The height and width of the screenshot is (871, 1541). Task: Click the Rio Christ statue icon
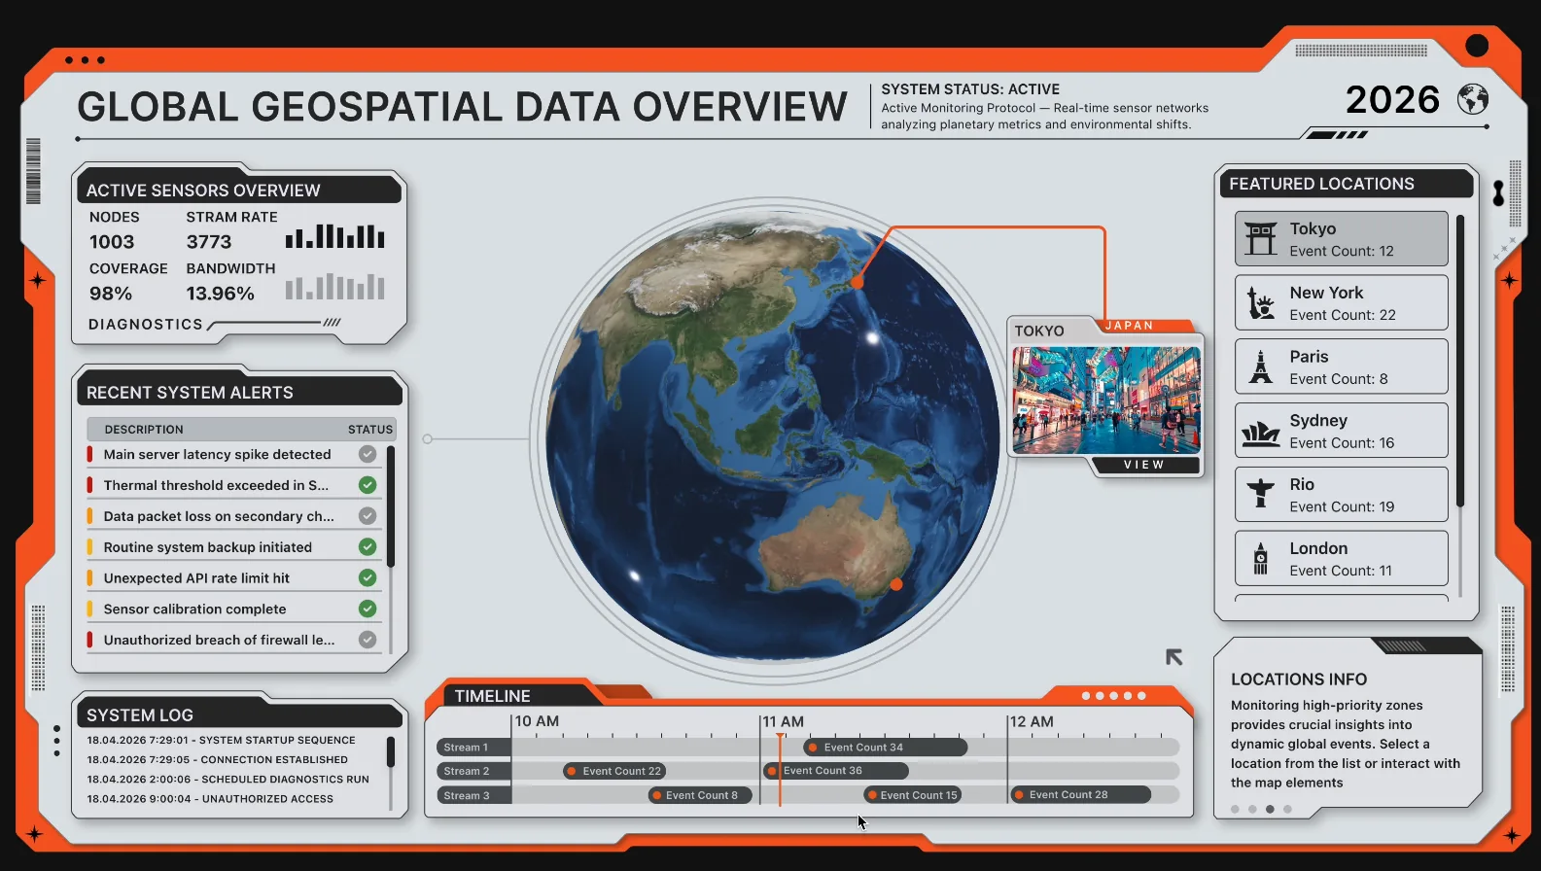click(1261, 493)
